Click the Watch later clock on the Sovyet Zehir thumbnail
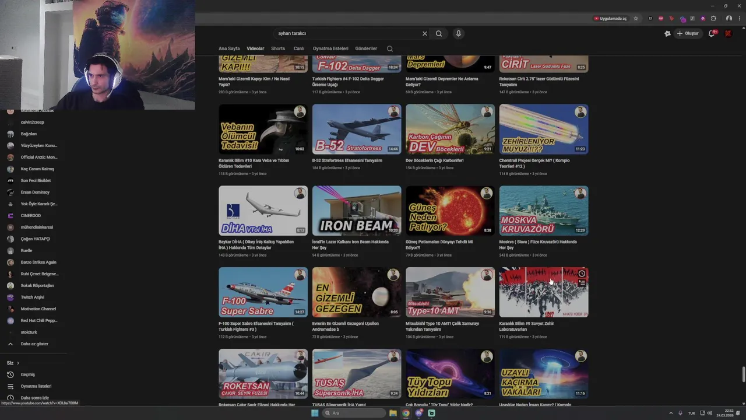746x420 pixels. pos(582,274)
